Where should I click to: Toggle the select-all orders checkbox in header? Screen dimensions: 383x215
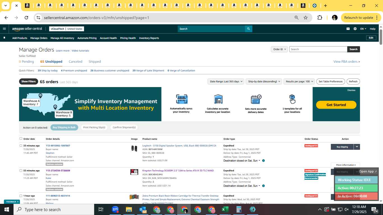point(21,139)
